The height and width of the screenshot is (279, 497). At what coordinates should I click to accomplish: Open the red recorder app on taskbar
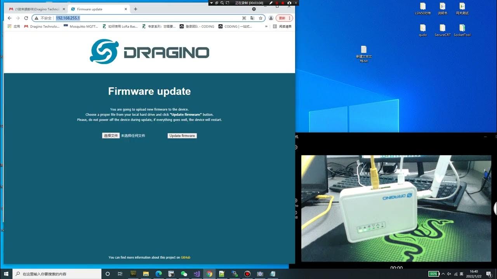coord(247,274)
